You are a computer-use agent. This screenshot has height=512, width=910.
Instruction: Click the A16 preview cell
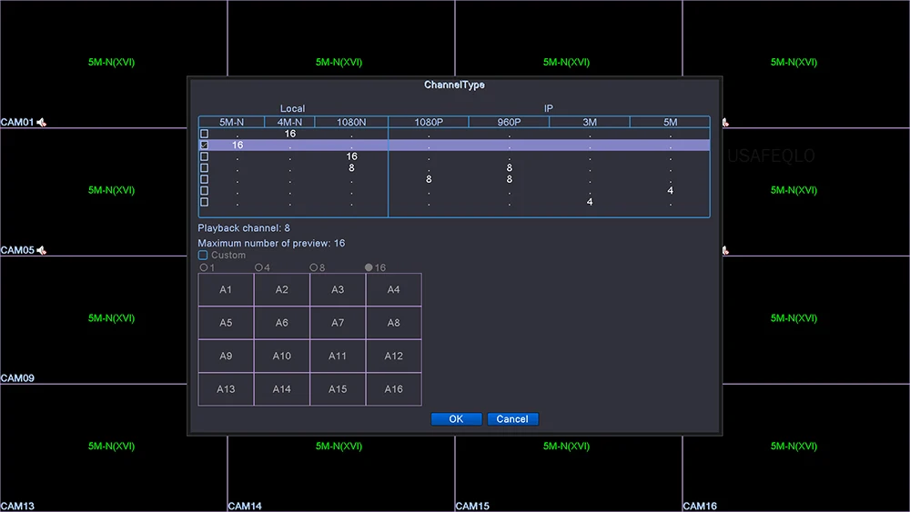[393, 389]
